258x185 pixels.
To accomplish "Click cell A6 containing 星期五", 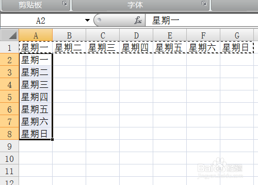I will click(x=36, y=109).
